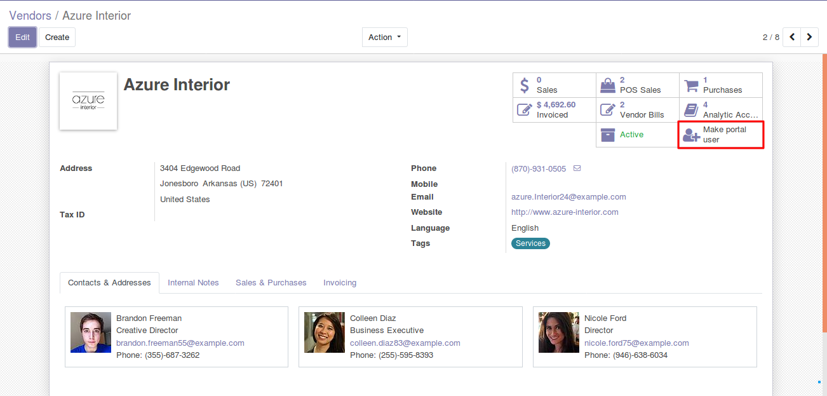The image size is (827, 396).
Task: Open Analytic Accounts book icon
Action: click(x=691, y=110)
